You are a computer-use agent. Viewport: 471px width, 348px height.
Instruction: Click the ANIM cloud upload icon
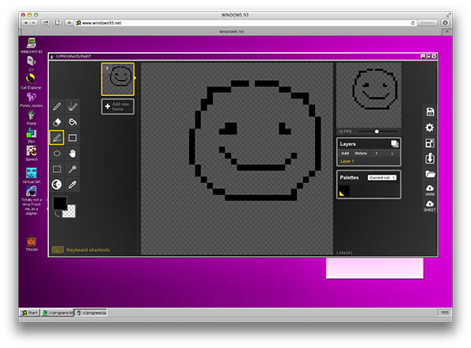point(430,190)
